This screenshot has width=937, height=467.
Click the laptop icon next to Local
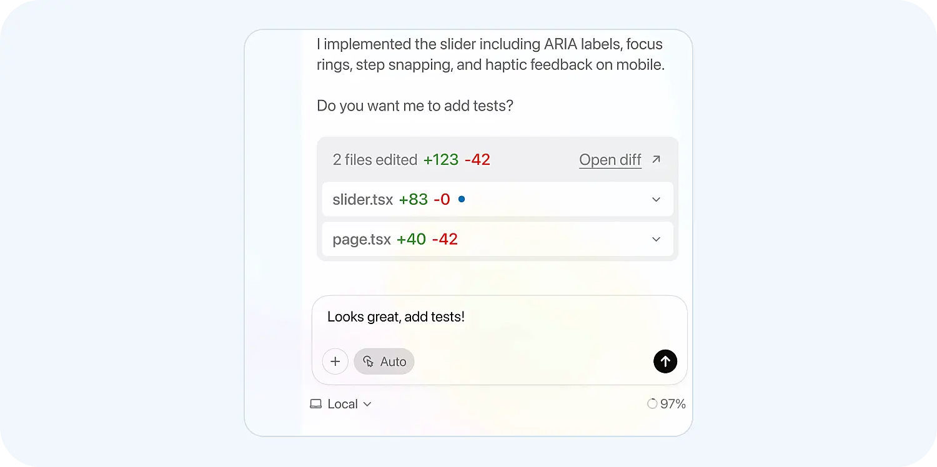coord(317,404)
